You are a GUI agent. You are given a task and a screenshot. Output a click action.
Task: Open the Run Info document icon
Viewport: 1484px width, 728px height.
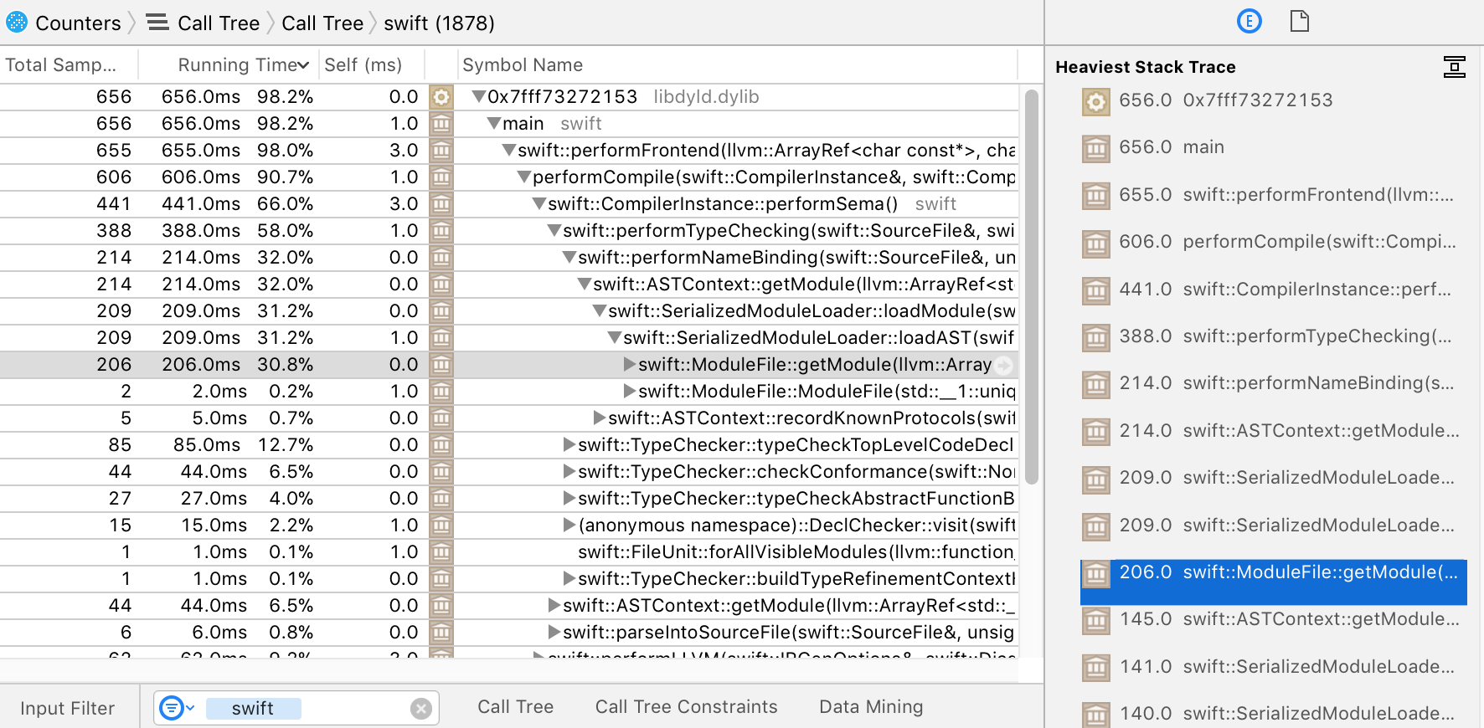tap(1299, 22)
